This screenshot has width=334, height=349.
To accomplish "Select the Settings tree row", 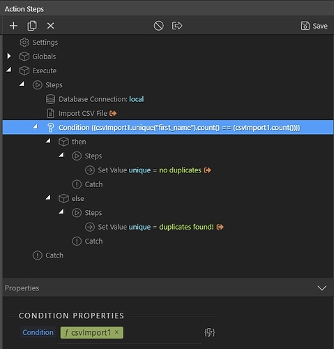I will tap(168, 43).
